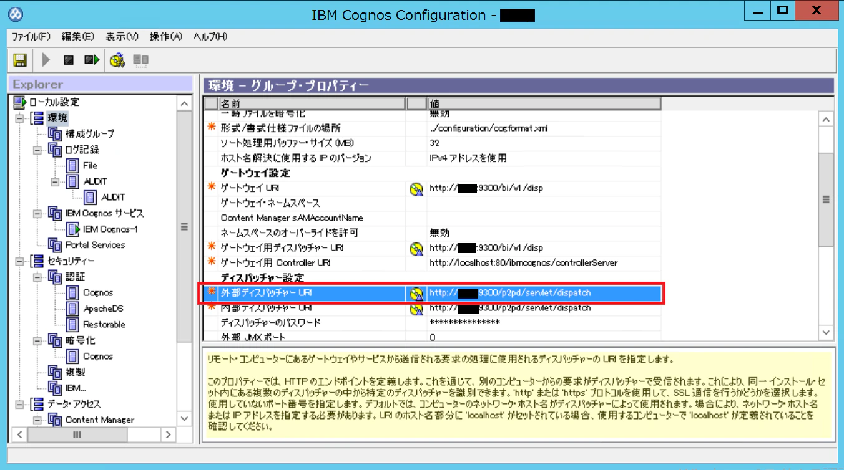
Task: Select the 暗号化 label in Explorer
Action: pos(80,340)
